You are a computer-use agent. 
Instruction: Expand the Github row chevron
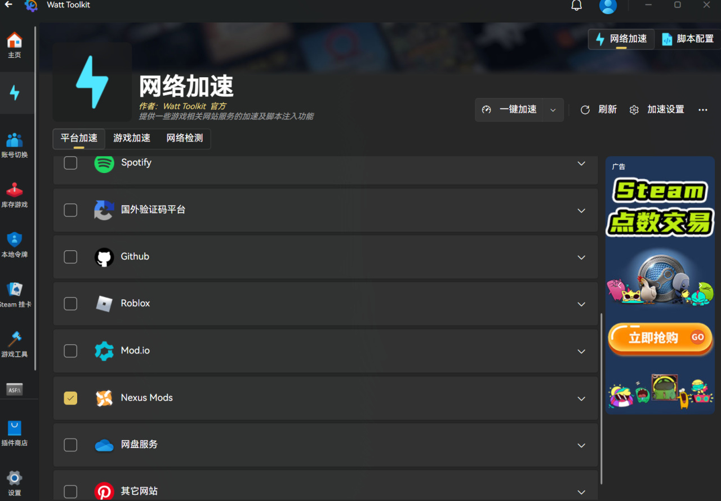point(581,258)
